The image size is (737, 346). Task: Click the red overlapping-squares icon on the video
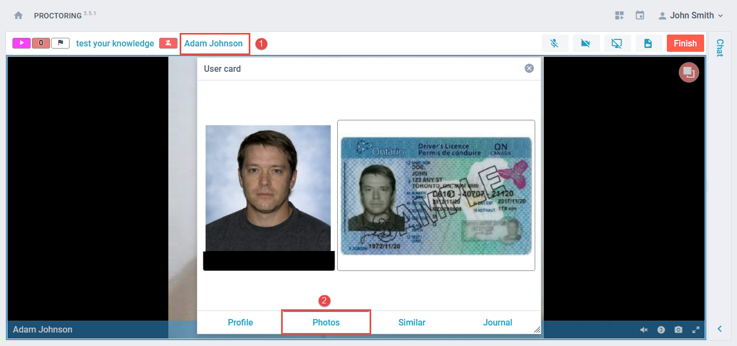(x=688, y=72)
